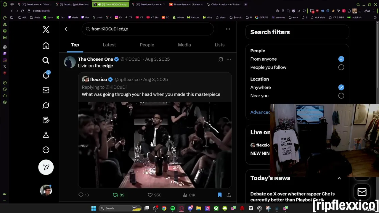This screenshot has width=379, height=213.
Task: Open the Windows Start button
Action: pyautogui.click(x=94, y=208)
